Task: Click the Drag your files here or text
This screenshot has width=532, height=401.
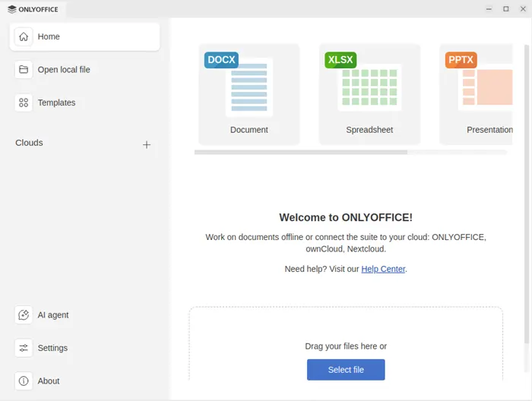Action: coord(346,346)
